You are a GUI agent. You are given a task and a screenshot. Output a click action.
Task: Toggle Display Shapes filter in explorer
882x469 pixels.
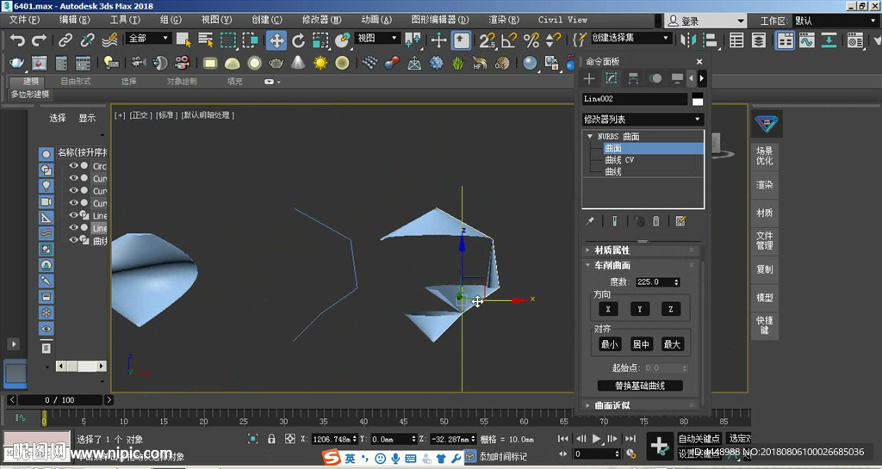tap(47, 170)
